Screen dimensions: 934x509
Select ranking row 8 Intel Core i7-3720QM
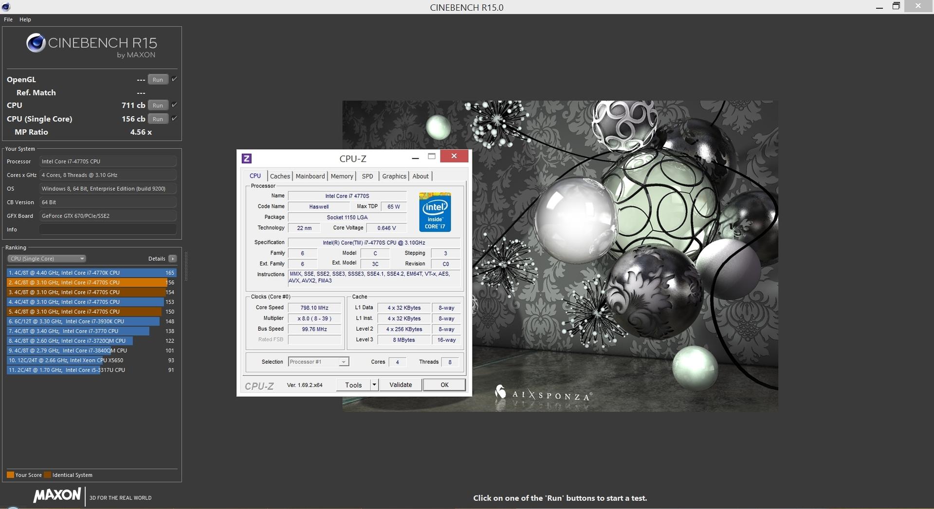92,341
